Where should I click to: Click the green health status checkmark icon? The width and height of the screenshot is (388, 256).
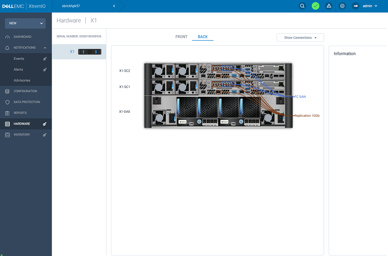point(315,6)
